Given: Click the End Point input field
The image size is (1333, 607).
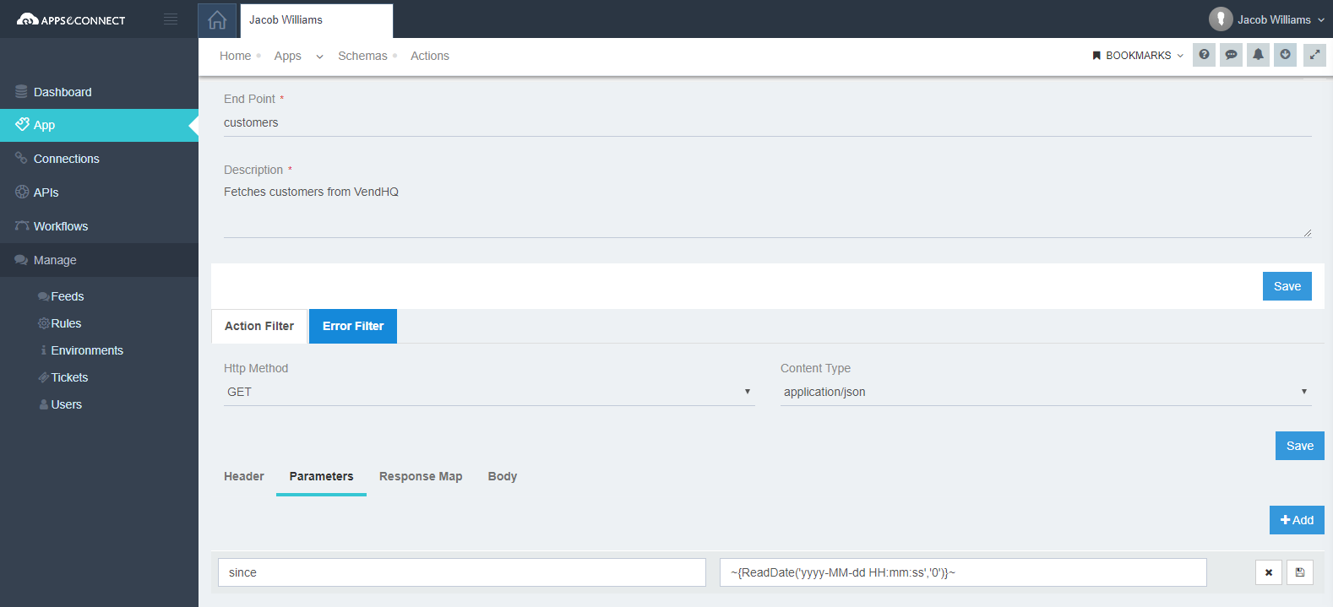Looking at the screenshot, I should (x=768, y=123).
